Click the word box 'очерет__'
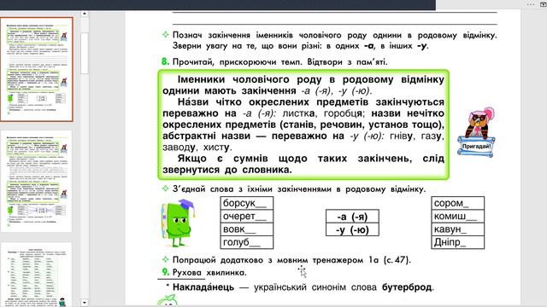Screen dimensions: 547x307 pyautogui.click(x=247, y=216)
